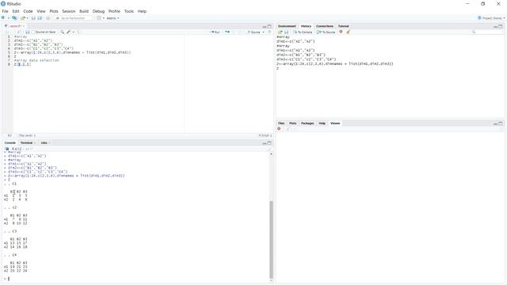The width and height of the screenshot is (507, 285).
Task: Switch to the Terminal tab
Action: coord(26,142)
